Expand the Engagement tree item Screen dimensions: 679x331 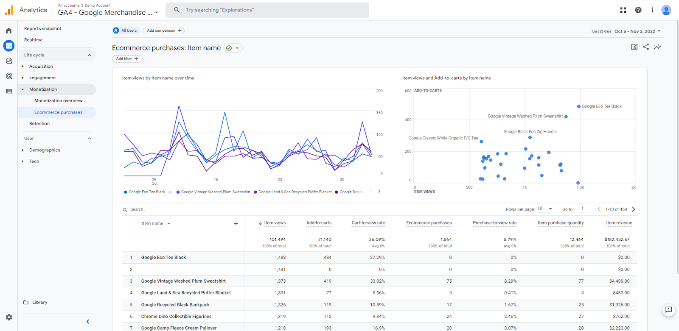click(23, 78)
